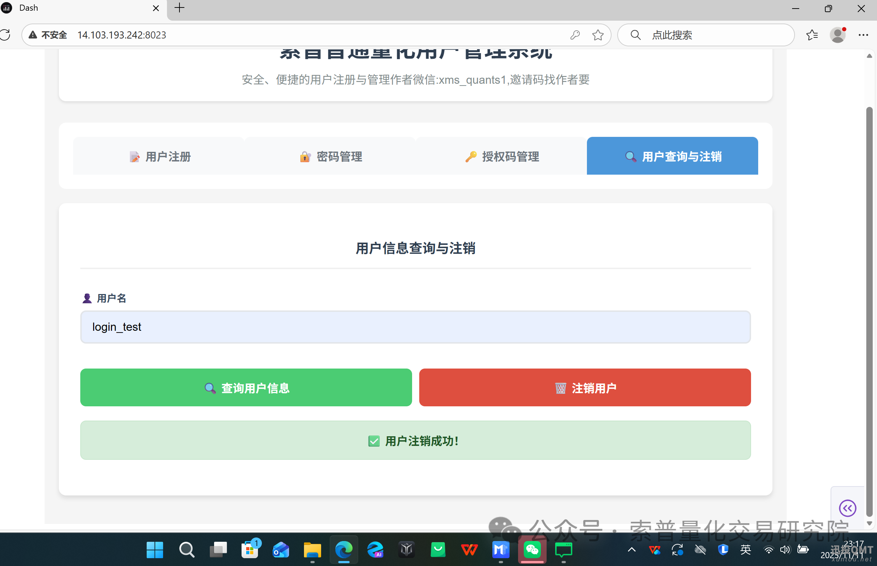Open Windows Search from the taskbar
Viewport: 877px width, 566px height.
pyautogui.click(x=186, y=550)
